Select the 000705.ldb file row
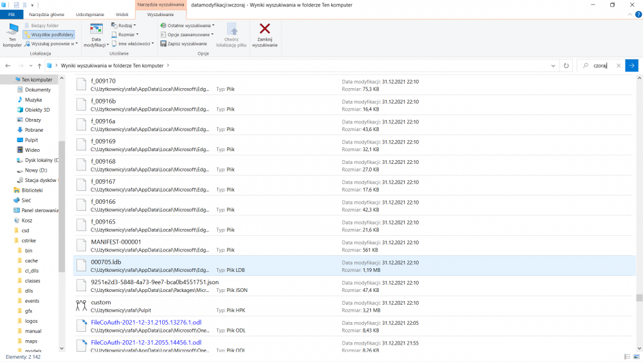This screenshot has height=362, width=643. tap(354, 266)
